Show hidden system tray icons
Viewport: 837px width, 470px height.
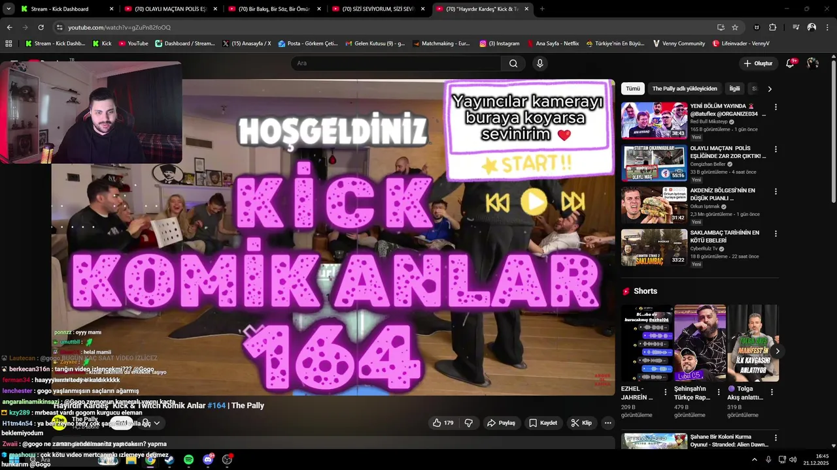coord(754,460)
